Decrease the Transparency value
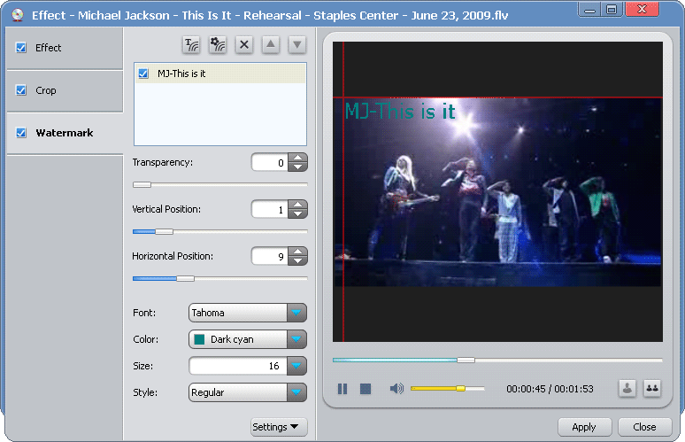This screenshot has height=442, width=685. click(298, 167)
